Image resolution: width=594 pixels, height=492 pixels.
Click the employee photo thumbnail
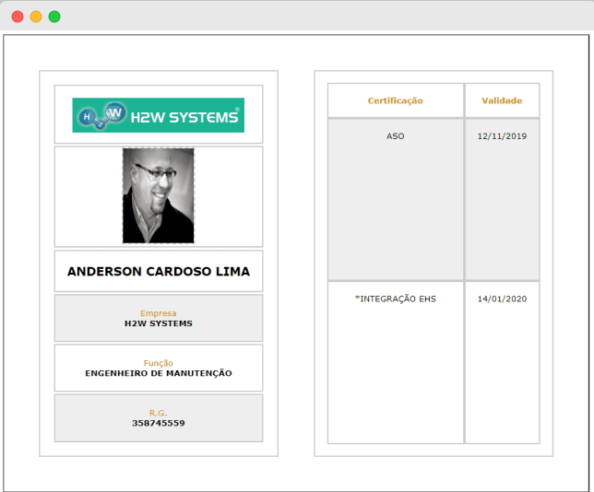click(159, 195)
